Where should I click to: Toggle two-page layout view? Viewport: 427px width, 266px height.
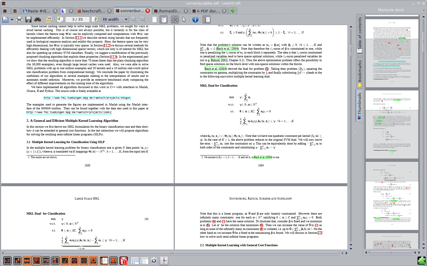[164, 20]
